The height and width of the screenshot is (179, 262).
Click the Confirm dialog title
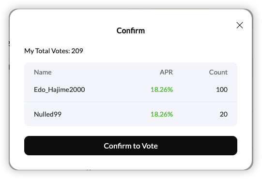click(131, 30)
